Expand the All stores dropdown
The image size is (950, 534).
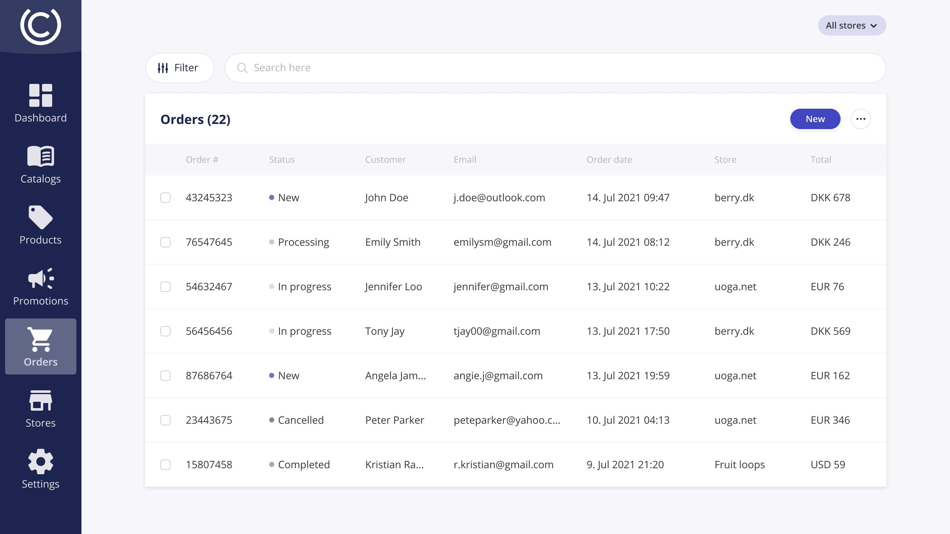pyautogui.click(x=852, y=25)
